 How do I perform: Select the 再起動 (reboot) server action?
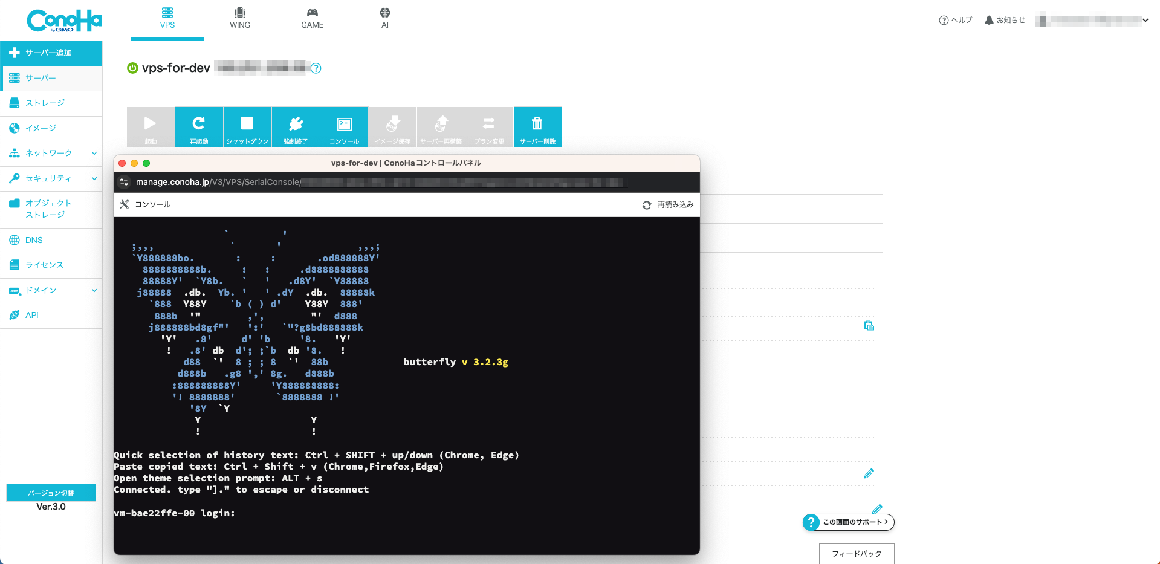tap(199, 126)
